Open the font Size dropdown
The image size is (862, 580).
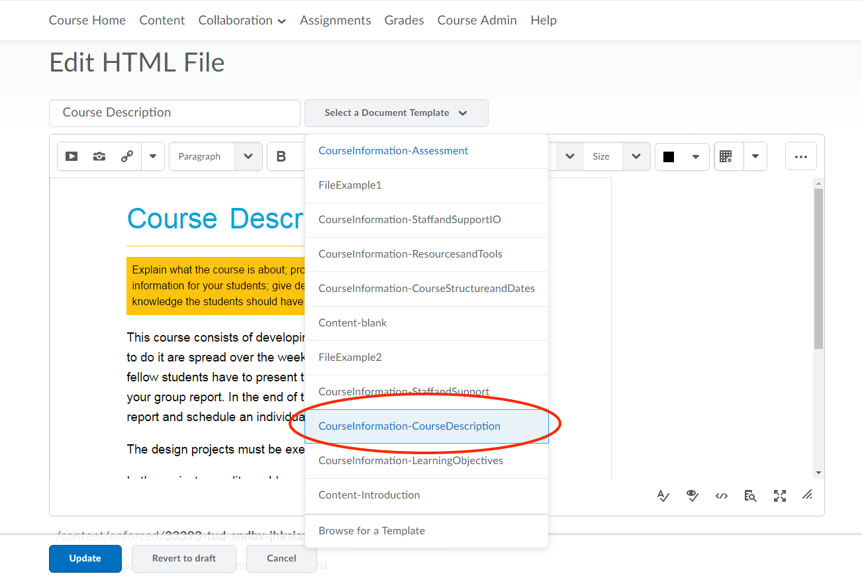636,157
